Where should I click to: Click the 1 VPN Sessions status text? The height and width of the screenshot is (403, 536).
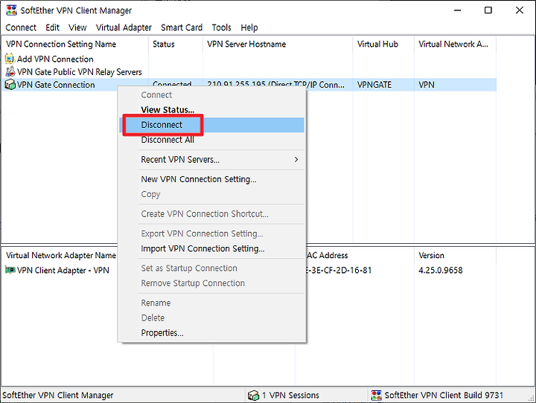[290, 395]
